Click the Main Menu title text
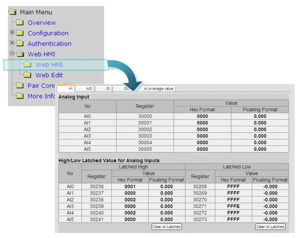Image resolution: width=307 pixels, height=238 pixels. coord(36,12)
